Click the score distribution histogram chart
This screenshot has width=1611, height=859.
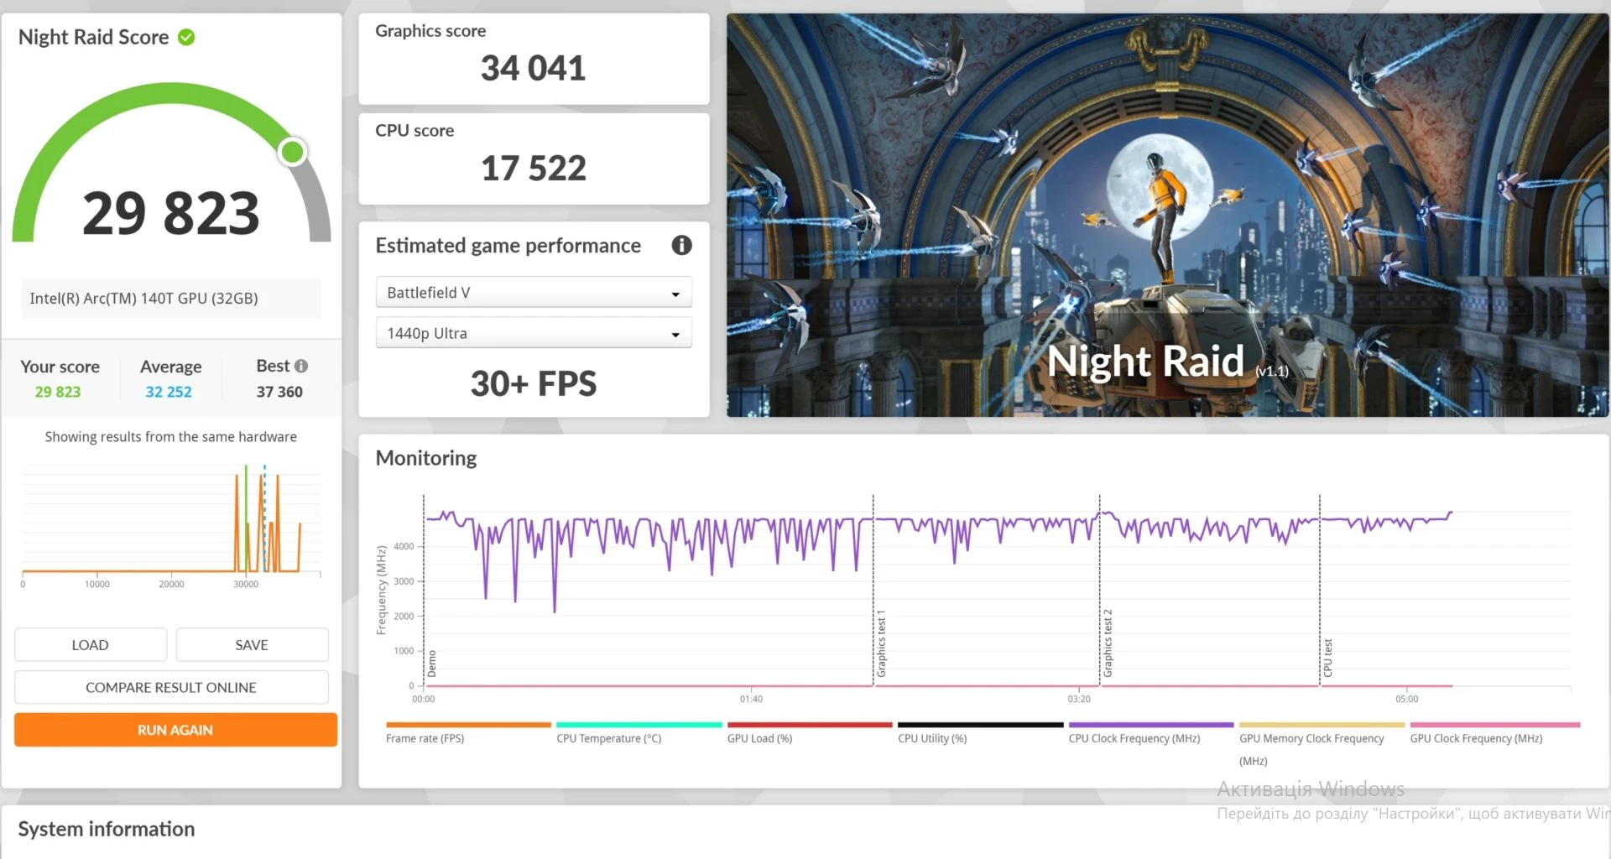[171, 524]
